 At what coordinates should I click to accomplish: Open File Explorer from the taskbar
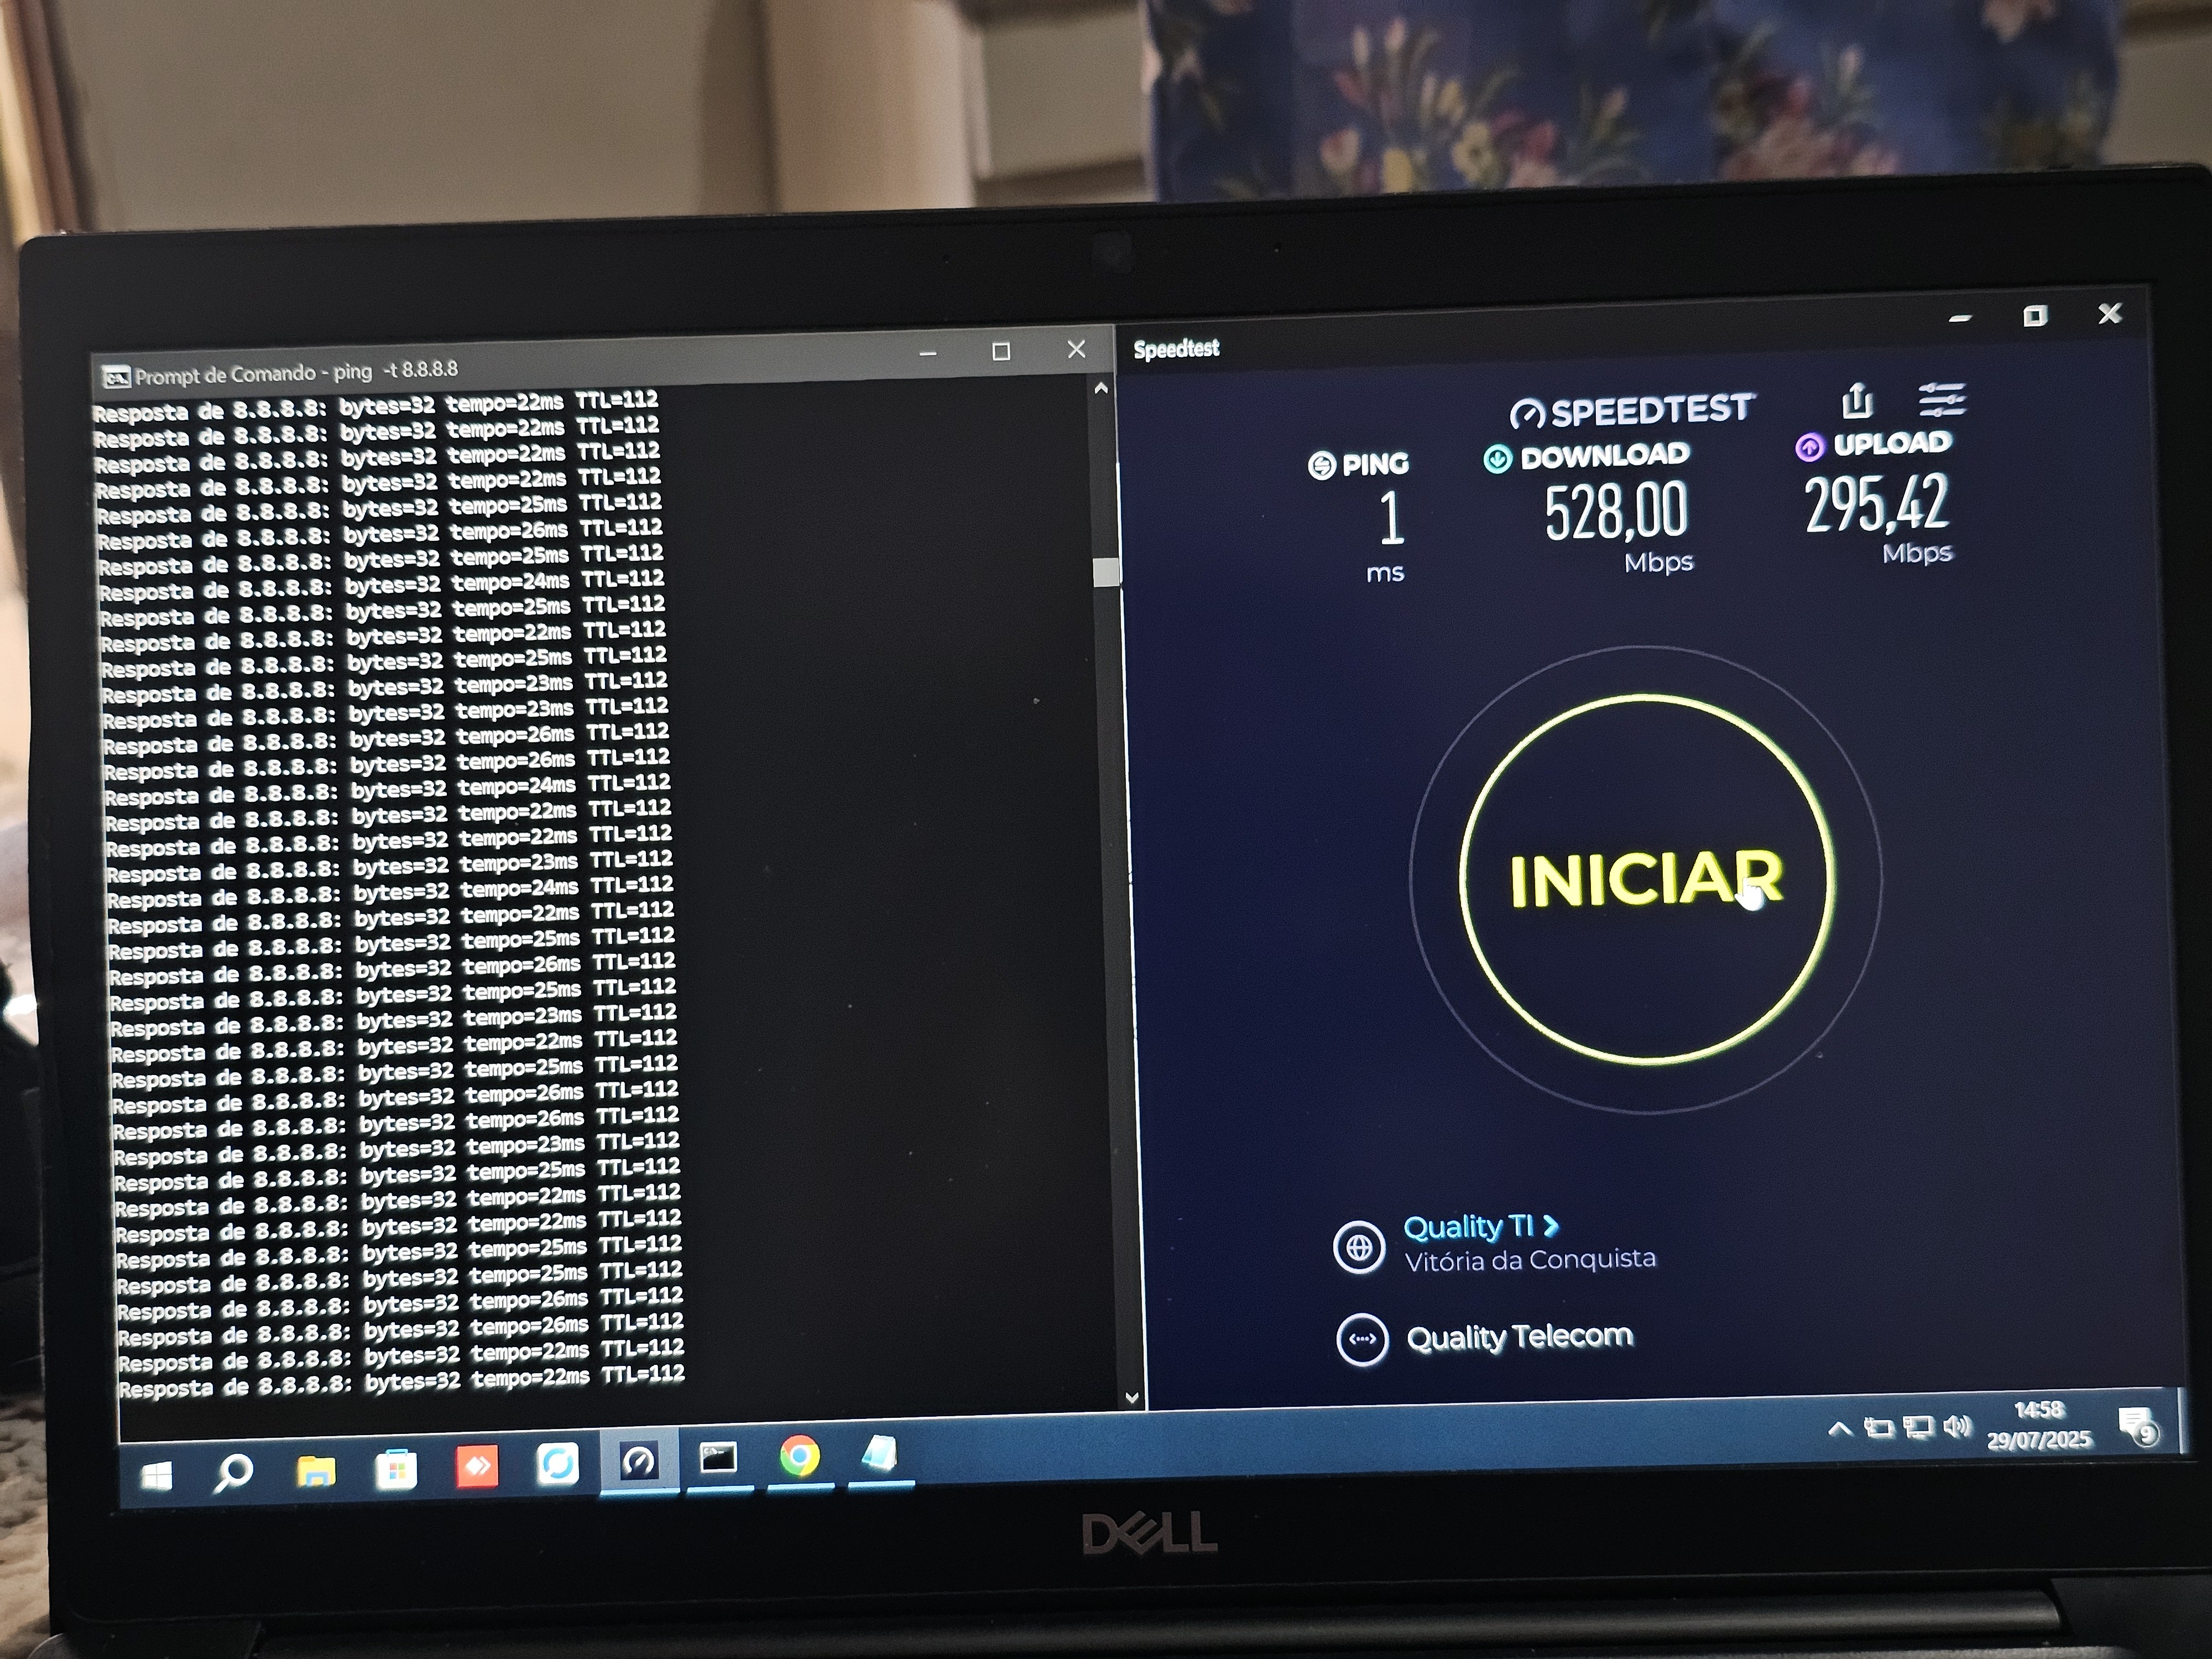pos(316,1470)
